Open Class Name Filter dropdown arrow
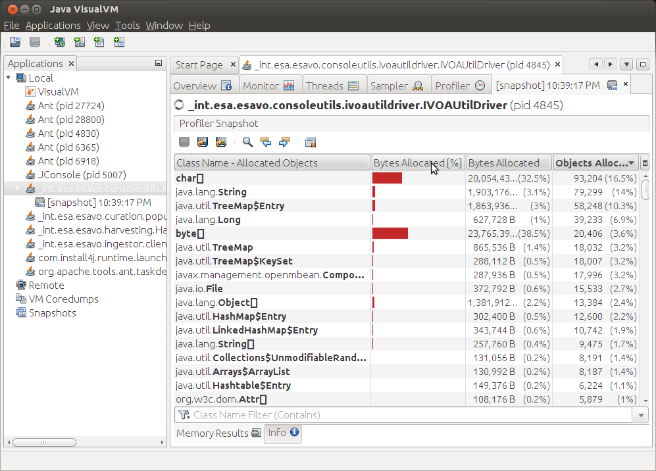The height and width of the screenshot is (471, 656). [x=640, y=415]
